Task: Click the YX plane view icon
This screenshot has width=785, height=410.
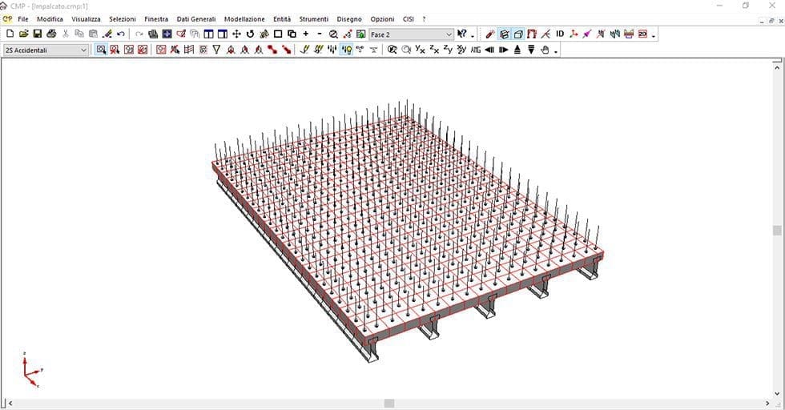Action: point(420,50)
